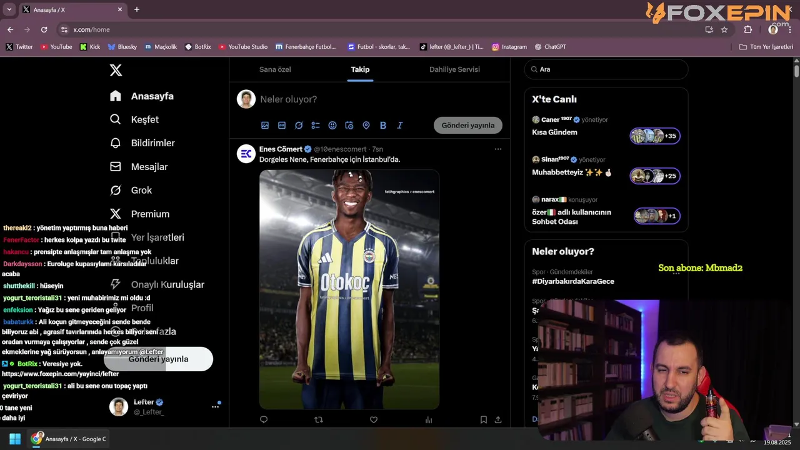This screenshot has width=800, height=450.
Task: Toggle italic text in composer
Action: pos(400,126)
